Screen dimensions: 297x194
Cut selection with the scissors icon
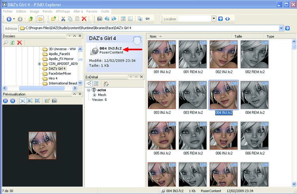63,19
